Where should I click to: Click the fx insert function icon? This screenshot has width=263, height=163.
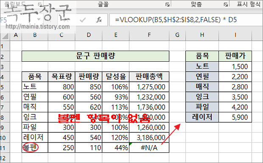click(x=99, y=20)
